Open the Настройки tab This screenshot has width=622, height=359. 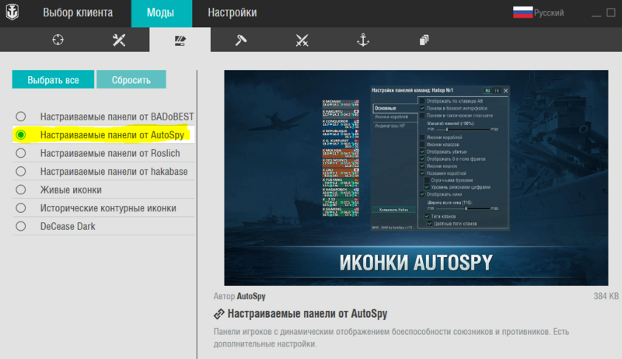click(232, 12)
